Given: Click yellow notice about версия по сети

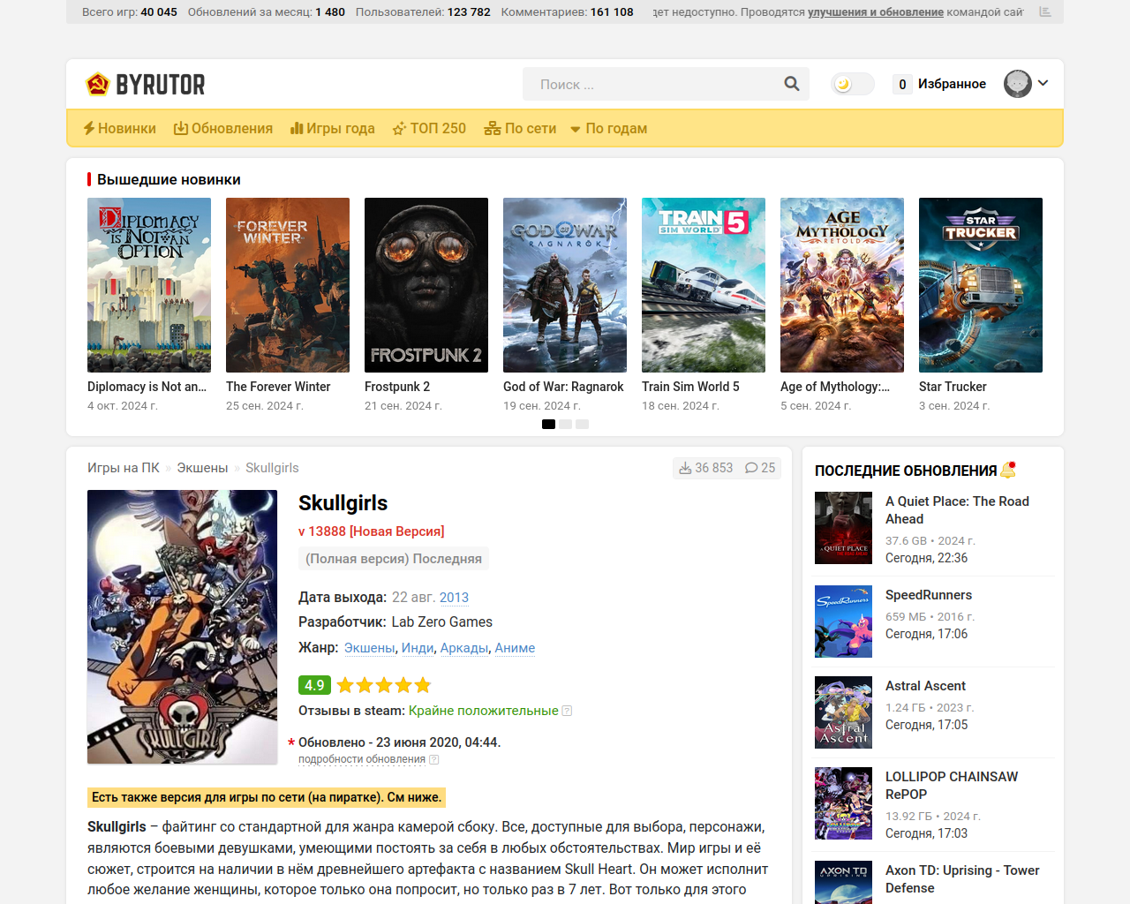Looking at the screenshot, I should [267, 797].
